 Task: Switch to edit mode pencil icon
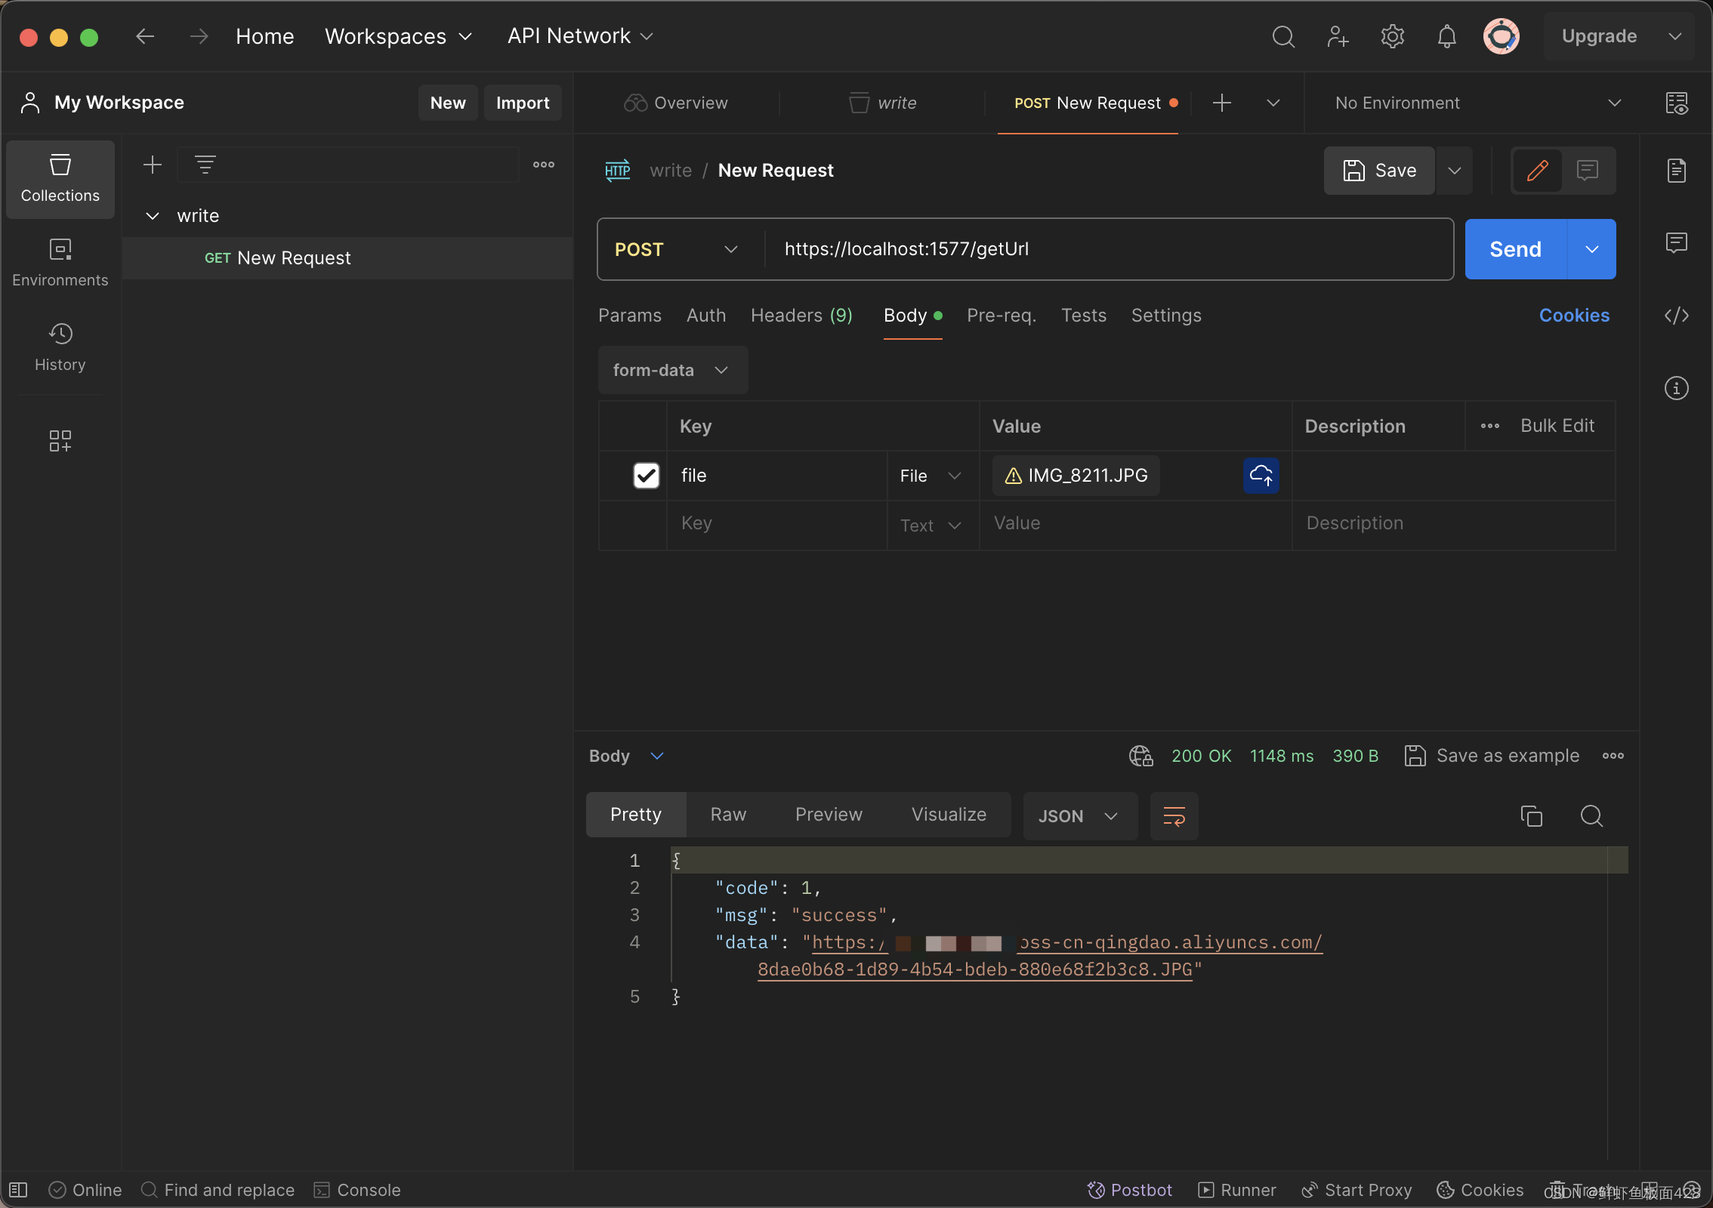pos(1537,171)
